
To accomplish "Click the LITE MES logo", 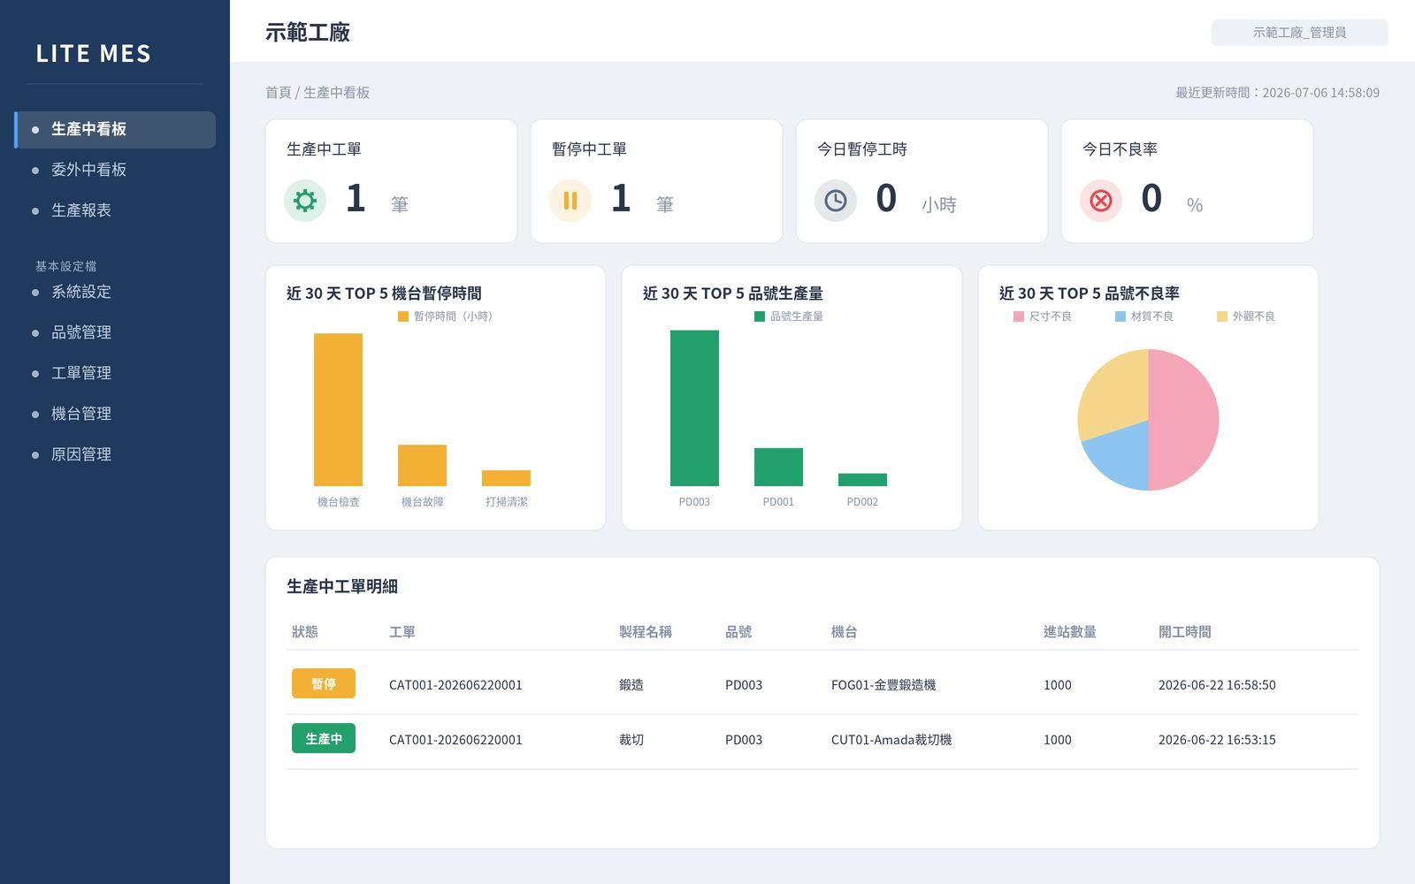I will click(94, 54).
